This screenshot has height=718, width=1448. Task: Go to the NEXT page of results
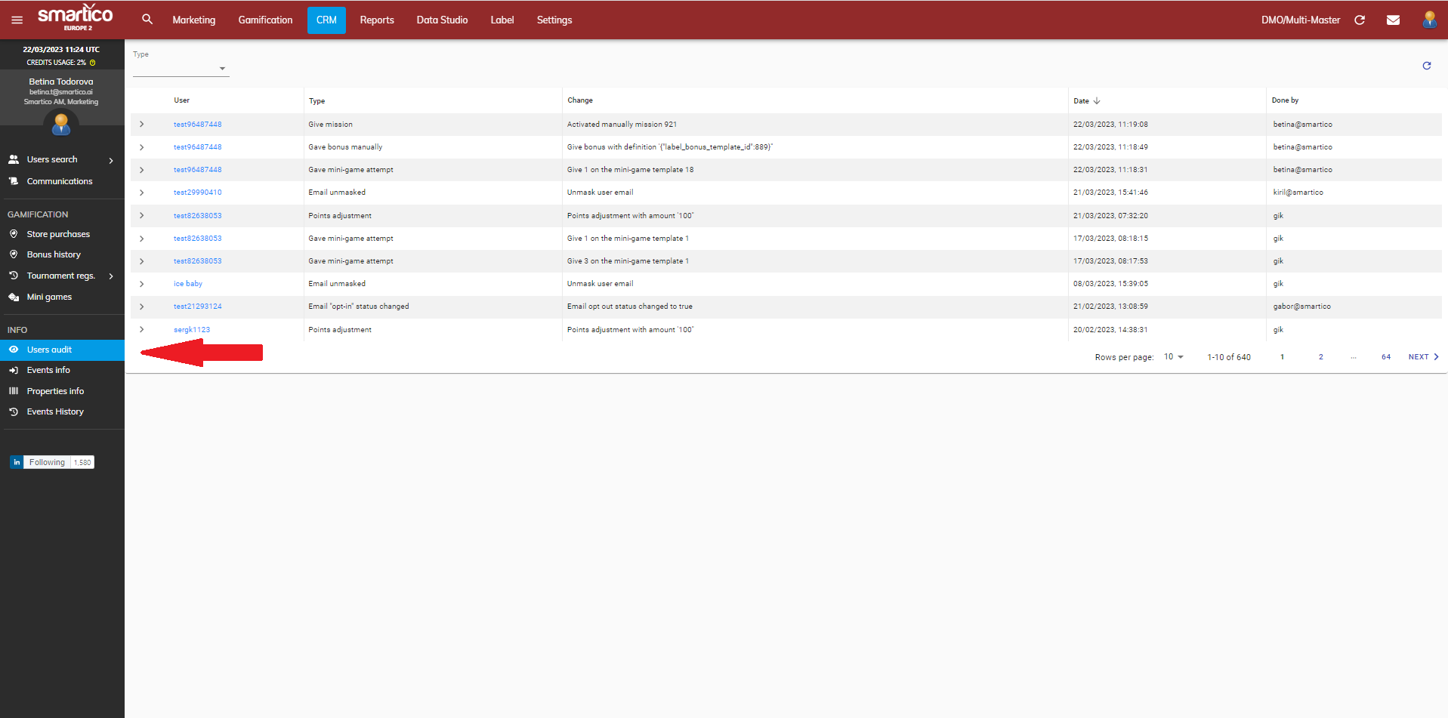tap(1422, 357)
